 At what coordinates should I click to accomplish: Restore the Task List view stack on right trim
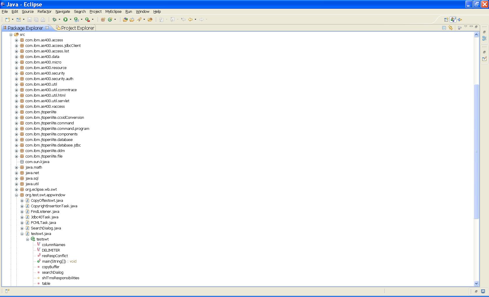484,52
